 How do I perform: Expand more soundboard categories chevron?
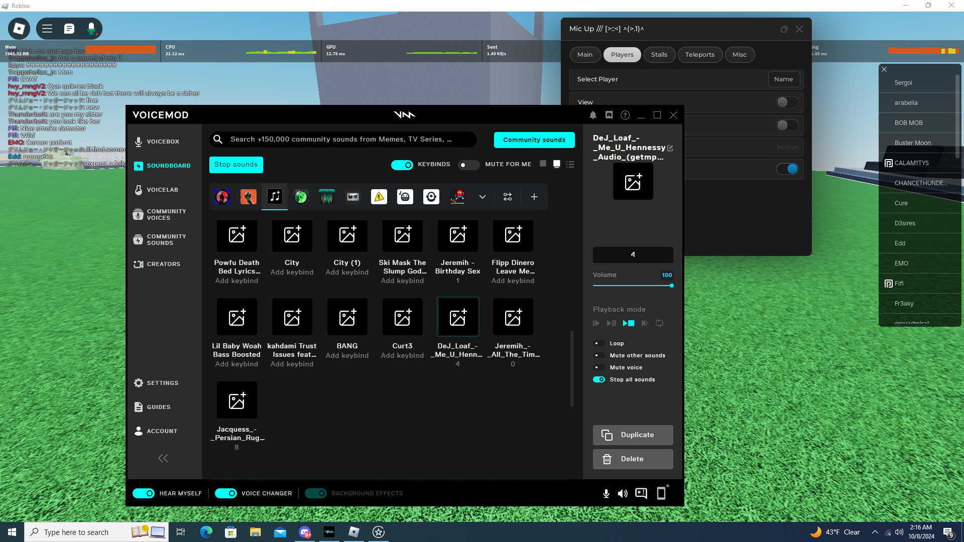pyautogui.click(x=483, y=197)
